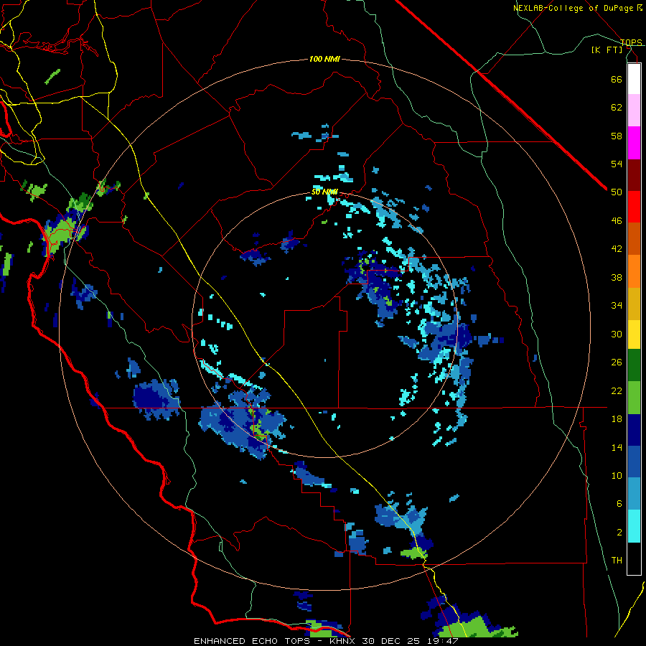Click the white swatch in the tops legend
This screenshot has height=646, width=646.
(634, 79)
